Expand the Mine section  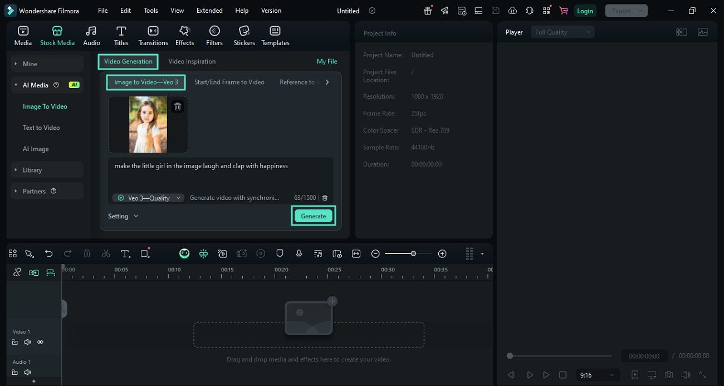coord(47,64)
